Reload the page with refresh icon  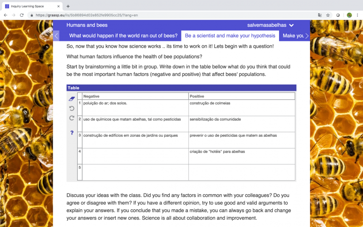pos(22,15)
